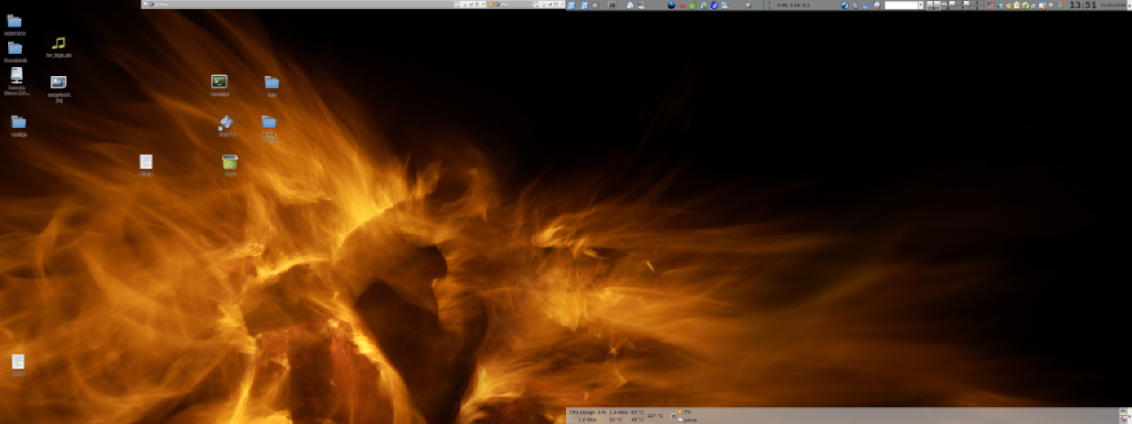The height and width of the screenshot is (424, 1132).
Task: Open the text document left of Trash
Action: (x=146, y=163)
